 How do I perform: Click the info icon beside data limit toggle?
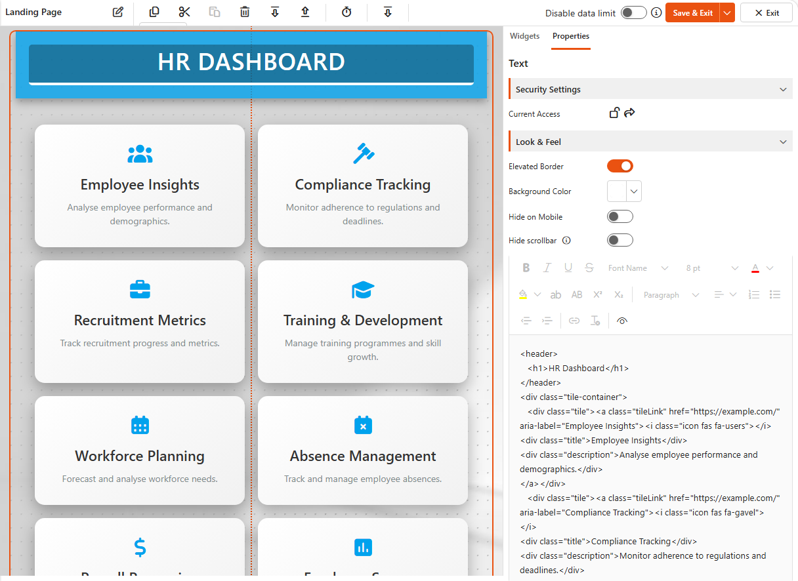656,12
